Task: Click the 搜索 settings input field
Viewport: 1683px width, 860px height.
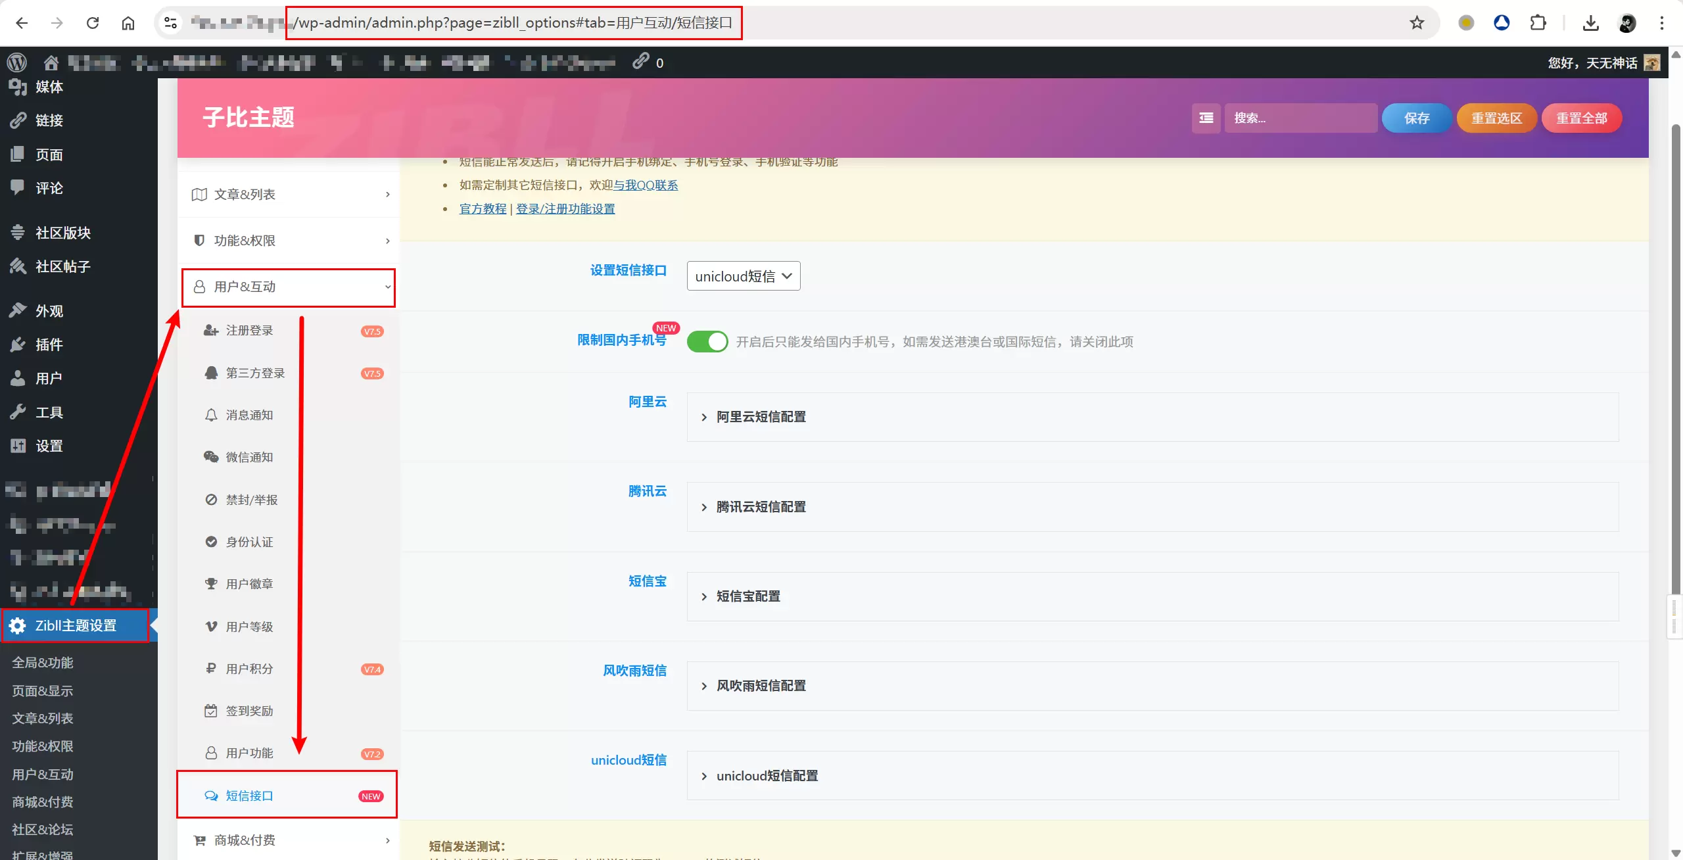Action: (1300, 118)
